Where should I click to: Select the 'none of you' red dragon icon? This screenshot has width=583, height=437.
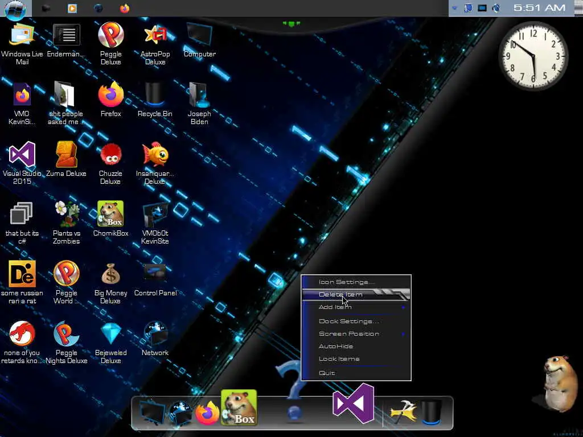click(22, 343)
